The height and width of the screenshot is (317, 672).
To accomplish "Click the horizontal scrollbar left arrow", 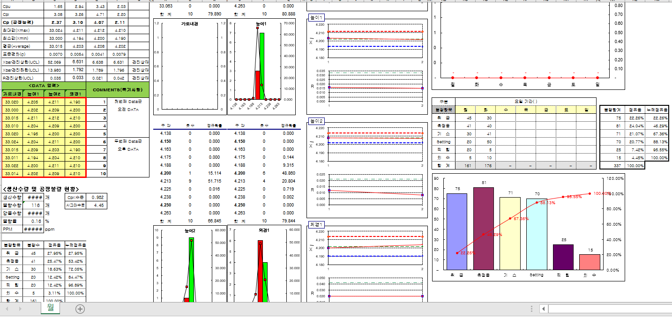I will coord(543,309).
